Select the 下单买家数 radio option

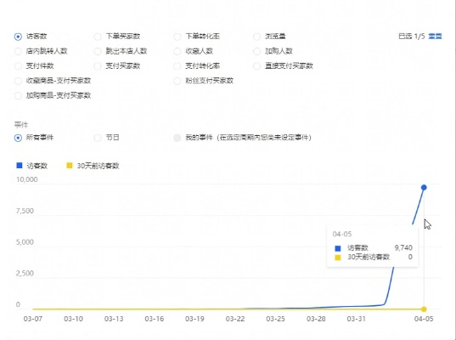[98, 37]
